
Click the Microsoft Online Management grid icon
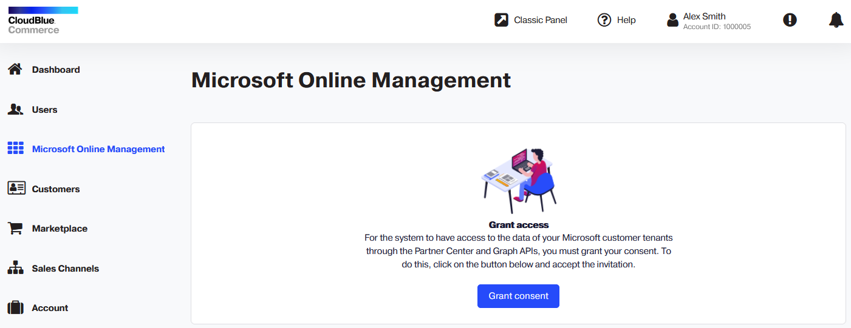[x=15, y=149]
